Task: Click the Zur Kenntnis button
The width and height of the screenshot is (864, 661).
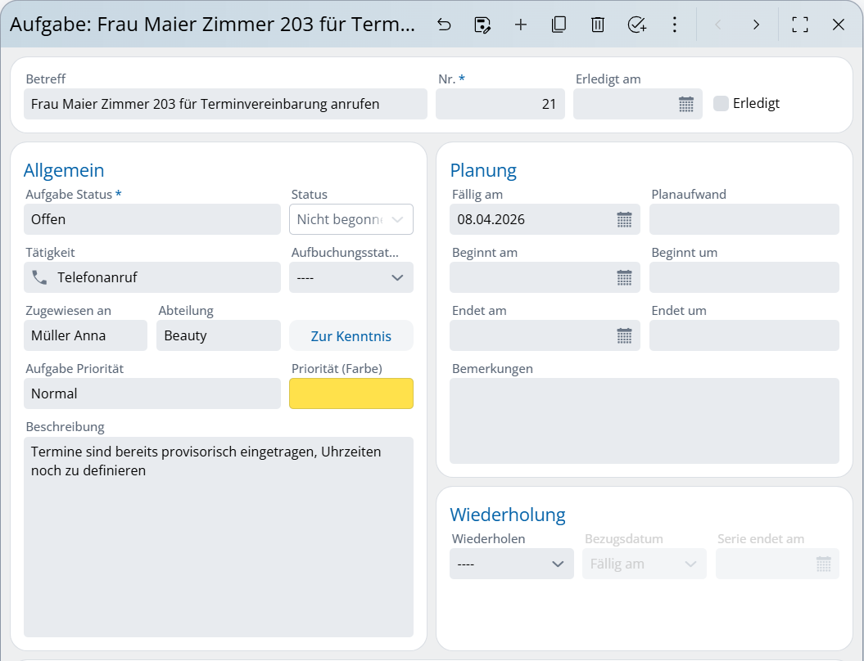Action: click(x=351, y=336)
